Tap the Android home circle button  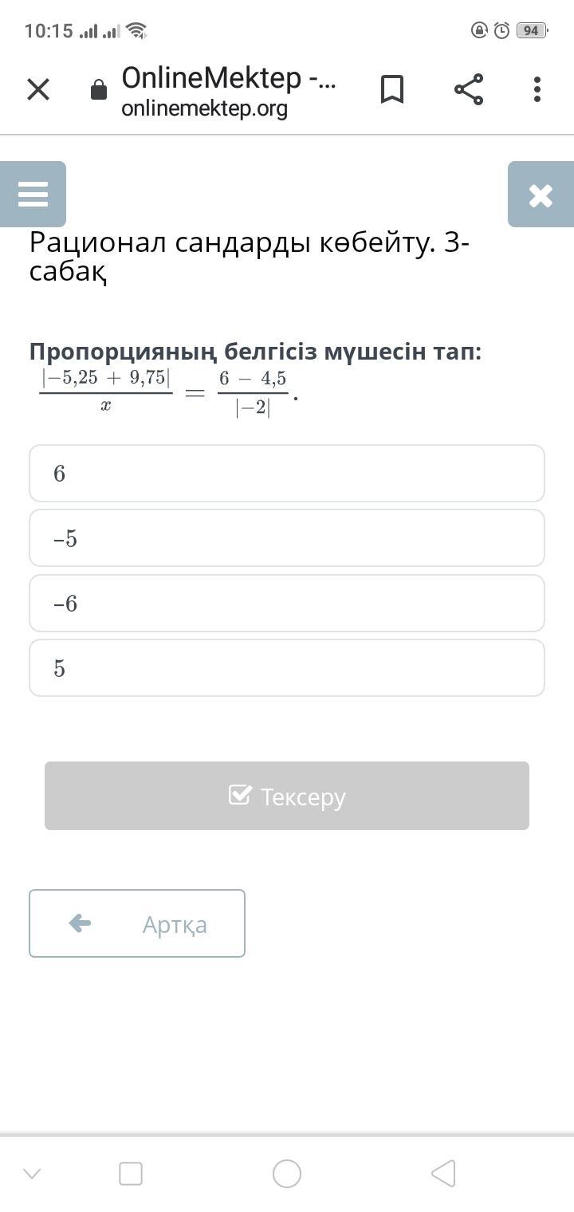(287, 1174)
